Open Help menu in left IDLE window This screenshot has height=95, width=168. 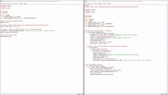[25, 3]
